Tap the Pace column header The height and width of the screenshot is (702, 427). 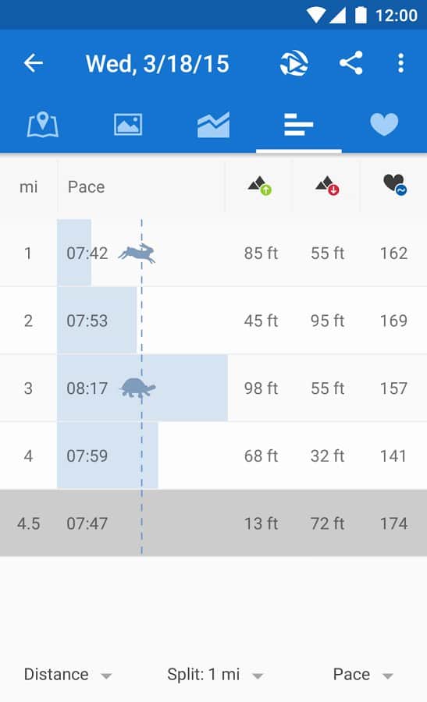[x=86, y=186]
